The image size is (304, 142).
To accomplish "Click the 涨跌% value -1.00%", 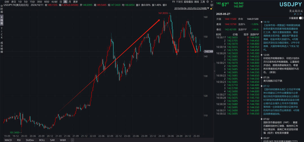I will 254,24.
